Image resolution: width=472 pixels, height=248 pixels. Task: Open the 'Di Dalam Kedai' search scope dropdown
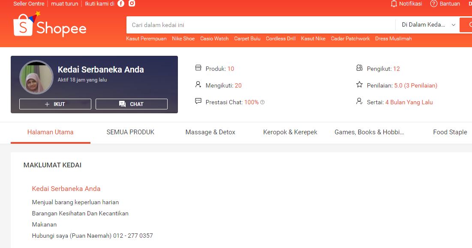pyautogui.click(x=427, y=25)
